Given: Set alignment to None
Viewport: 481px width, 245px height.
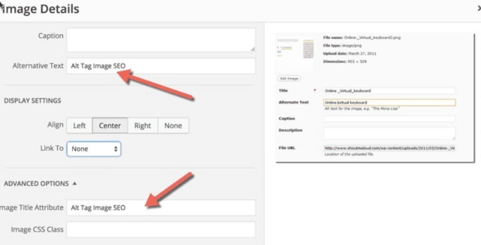Looking at the screenshot, I should tap(173, 126).
